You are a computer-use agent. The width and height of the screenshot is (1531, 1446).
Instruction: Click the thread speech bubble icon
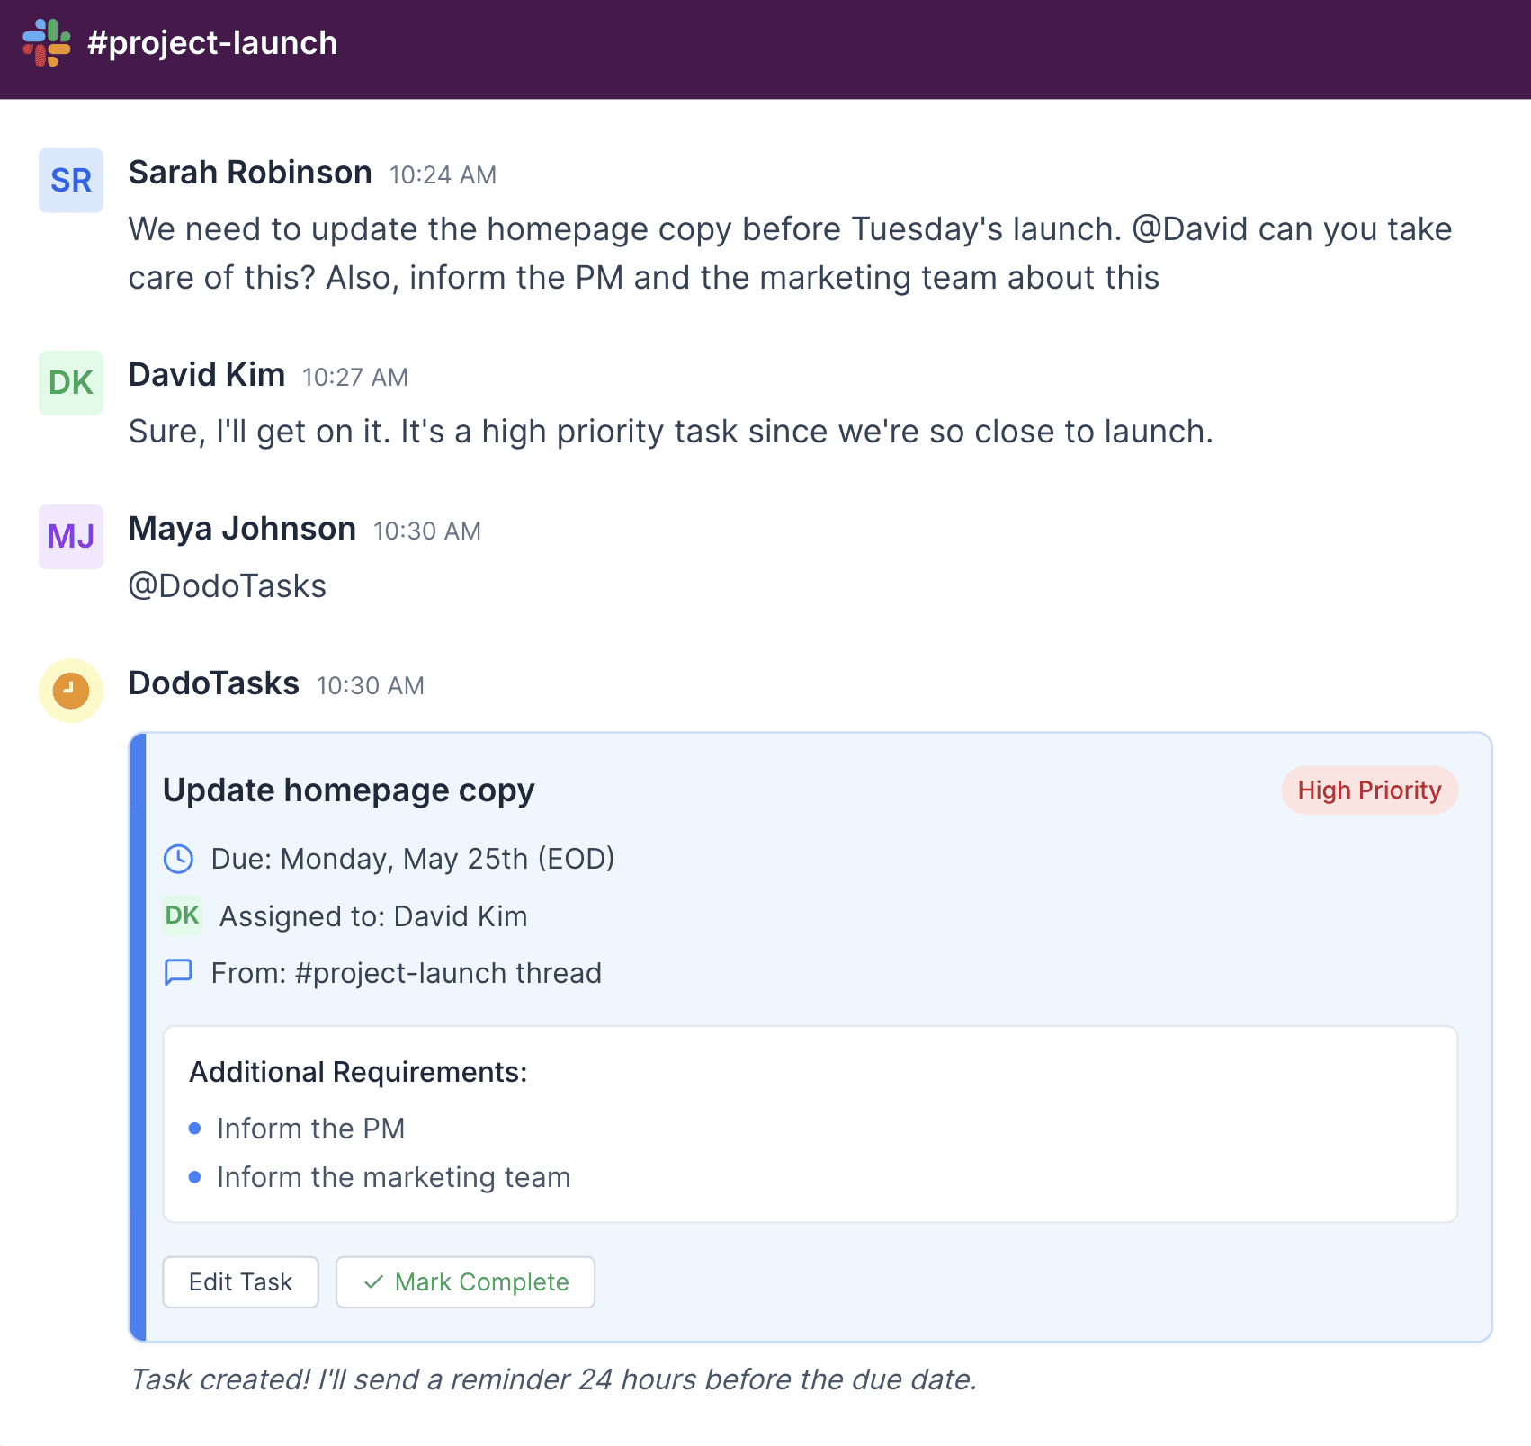[178, 973]
